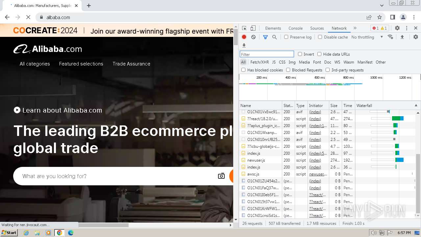Image resolution: width=421 pixels, height=237 pixels.
Task: Sort requests by the Name column
Action: click(x=260, y=106)
